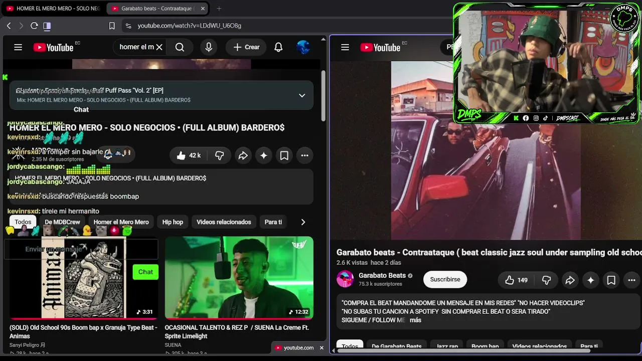Dislike the Garabato beats video

click(x=546, y=280)
